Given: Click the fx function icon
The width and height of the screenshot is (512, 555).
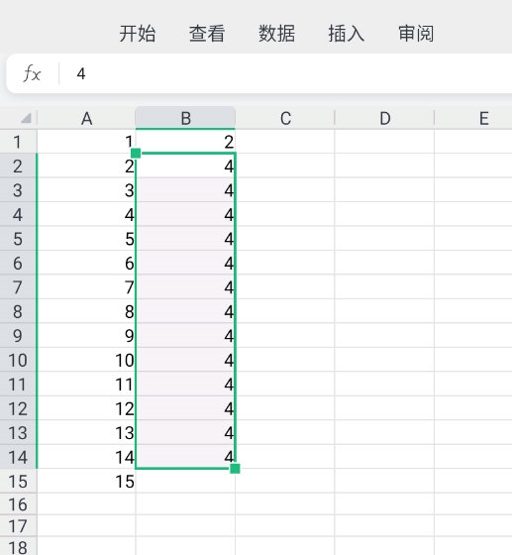Looking at the screenshot, I should [x=32, y=73].
